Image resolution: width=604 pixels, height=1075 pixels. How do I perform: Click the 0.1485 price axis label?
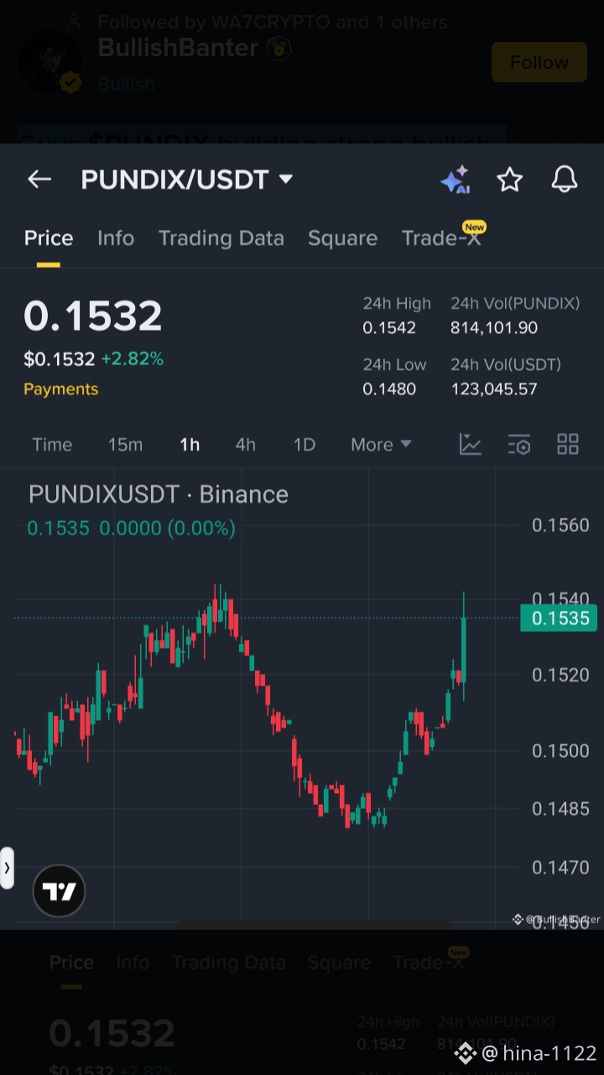[560, 809]
